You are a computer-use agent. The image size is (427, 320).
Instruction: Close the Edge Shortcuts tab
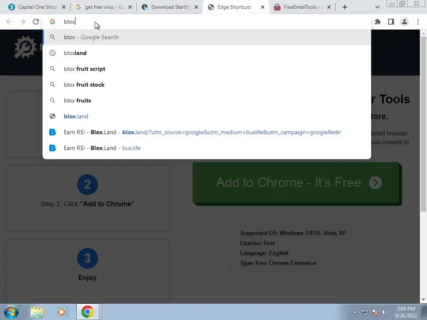[x=263, y=7]
